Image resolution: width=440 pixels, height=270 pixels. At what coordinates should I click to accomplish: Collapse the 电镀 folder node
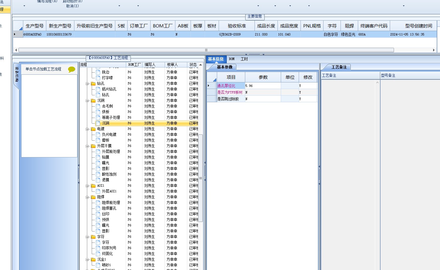88,129
